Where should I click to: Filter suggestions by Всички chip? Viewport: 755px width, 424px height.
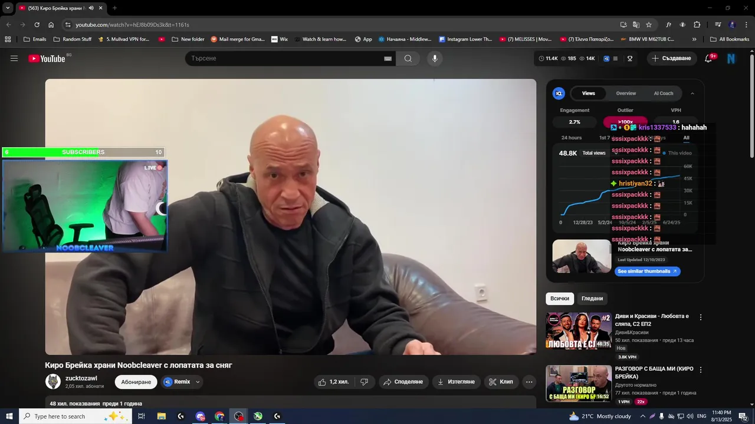point(560,299)
